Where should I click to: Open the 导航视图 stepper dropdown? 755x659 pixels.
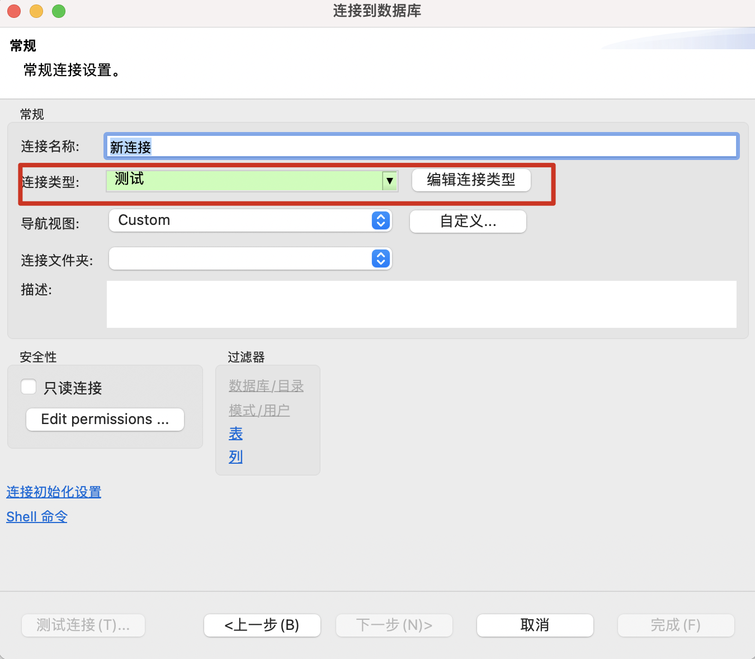[x=380, y=220]
